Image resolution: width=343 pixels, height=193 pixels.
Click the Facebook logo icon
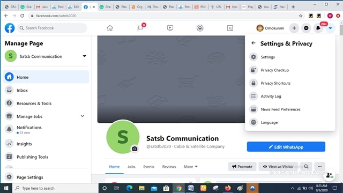(10, 28)
